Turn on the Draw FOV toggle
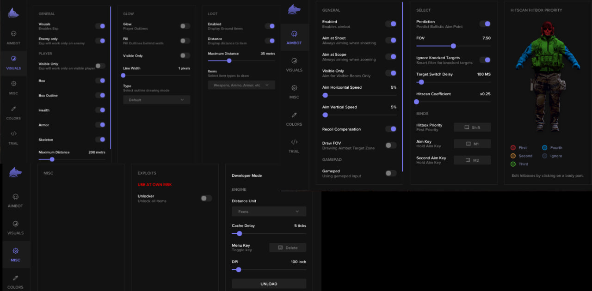 (x=390, y=145)
